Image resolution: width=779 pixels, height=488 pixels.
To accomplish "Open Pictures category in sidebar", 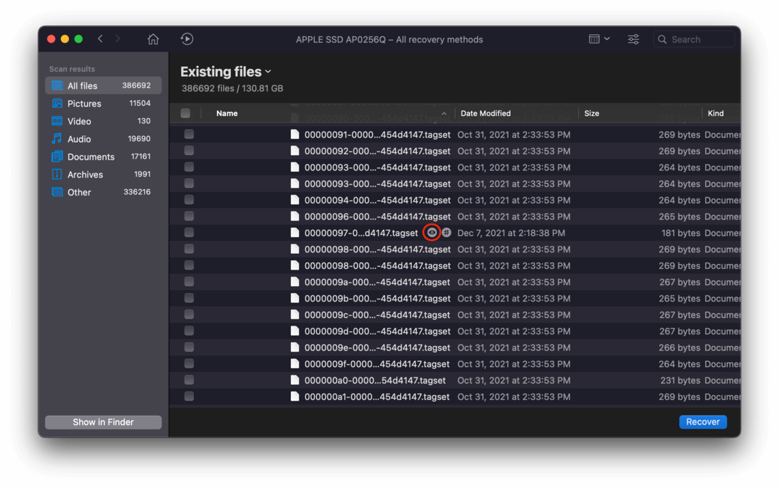I will 103,103.
